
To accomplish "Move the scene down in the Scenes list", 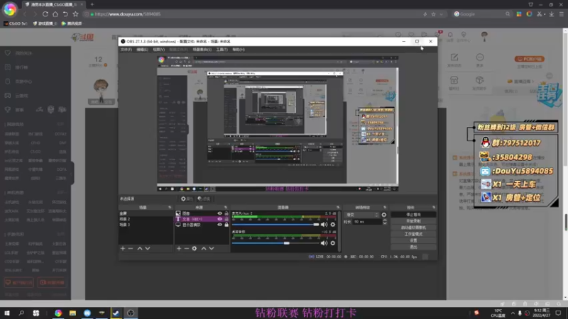I will [x=148, y=249].
